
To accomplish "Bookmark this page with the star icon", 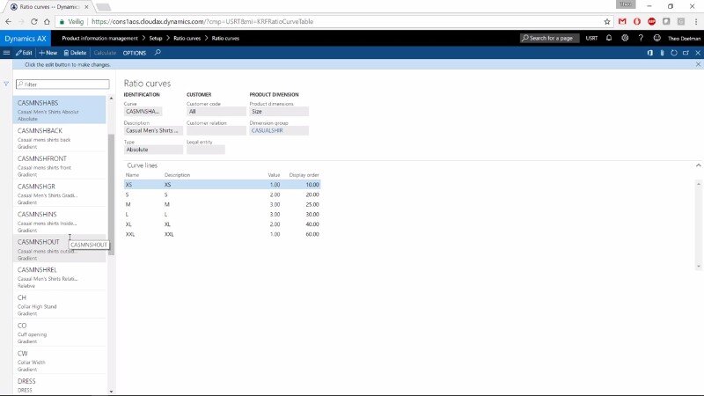I will [607, 20].
